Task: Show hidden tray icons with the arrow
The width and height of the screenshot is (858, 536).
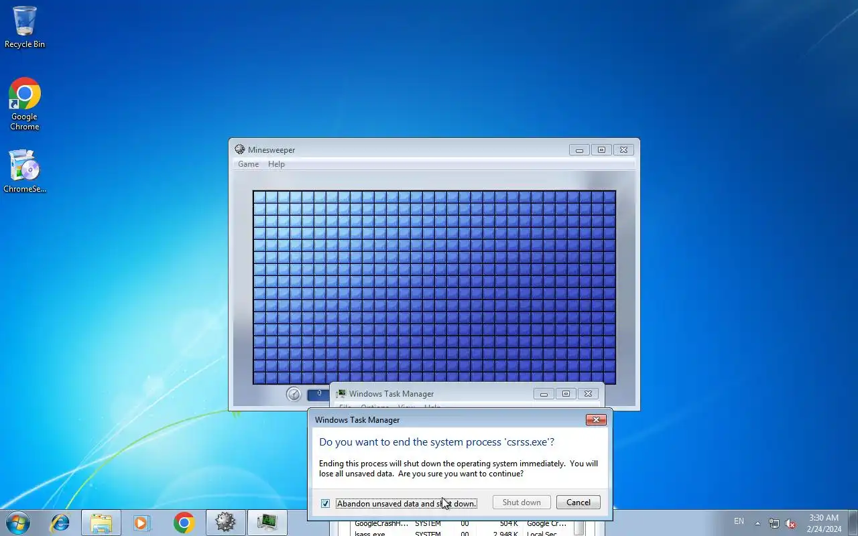Action: pyautogui.click(x=757, y=523)
